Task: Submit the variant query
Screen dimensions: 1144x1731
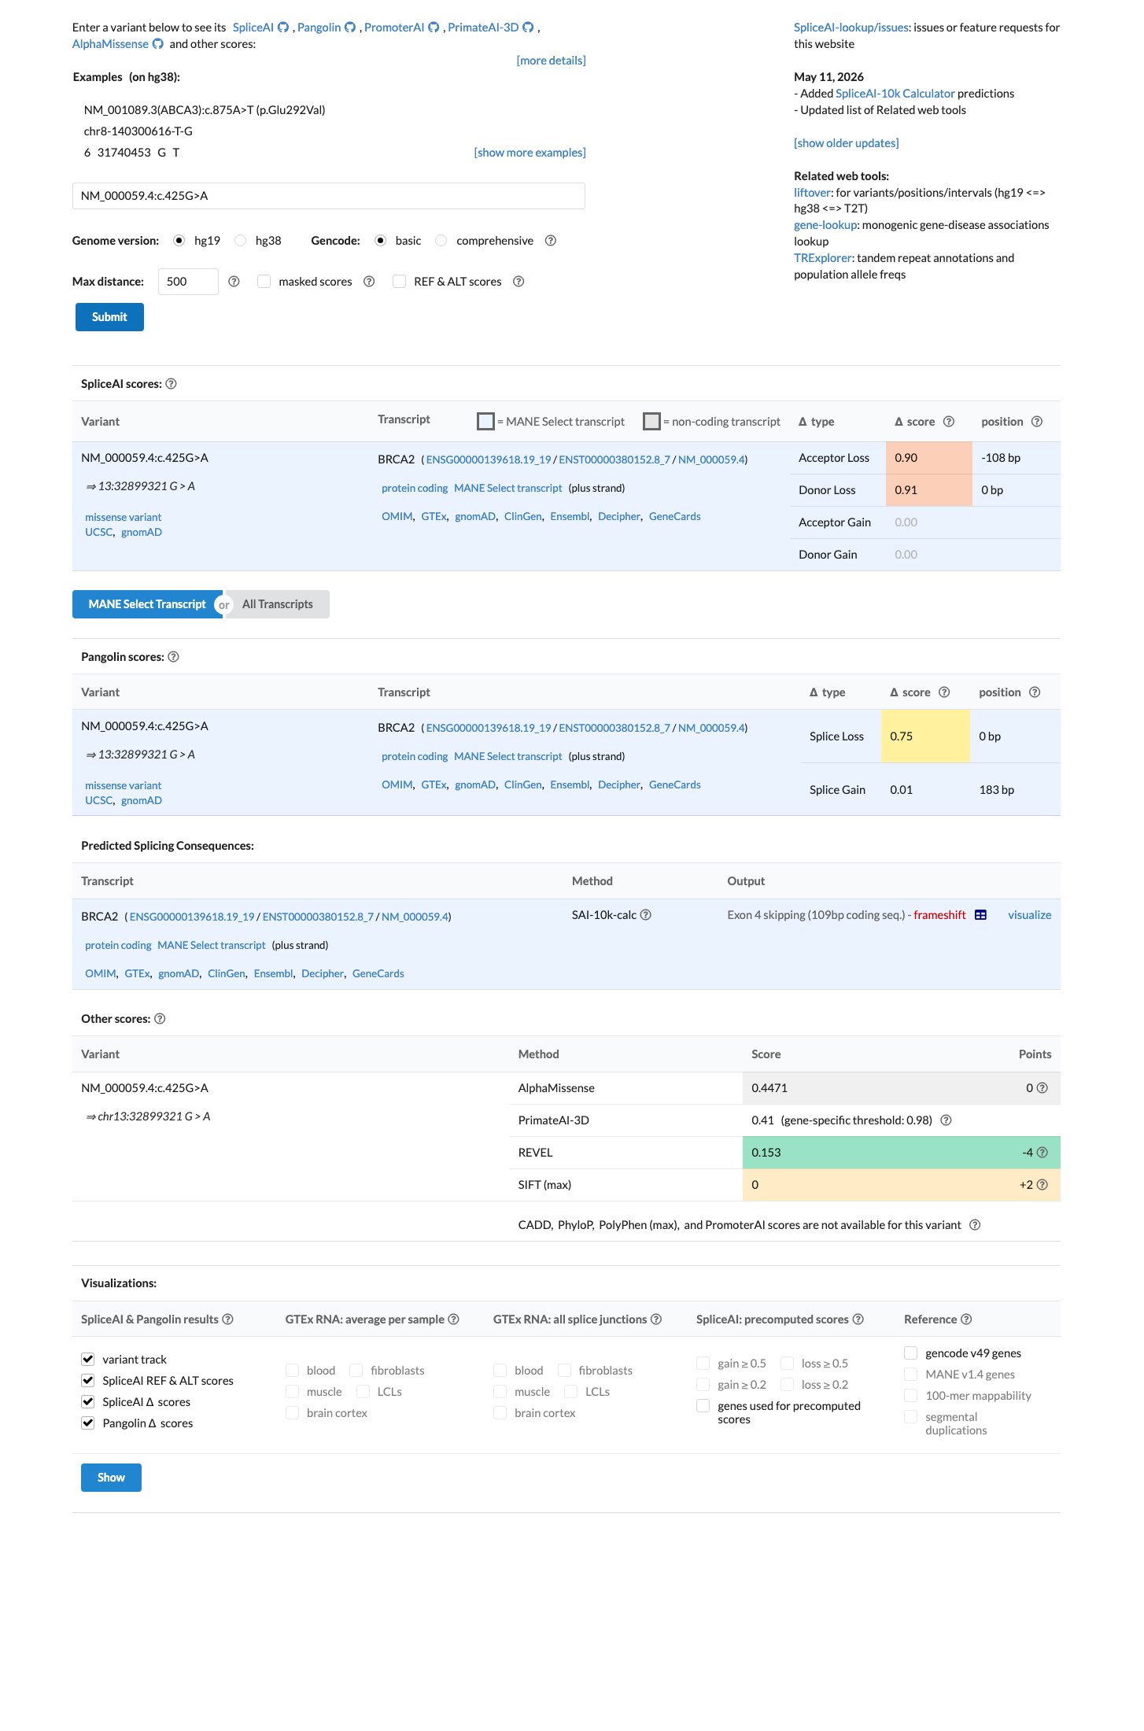Action: [109, 317]
